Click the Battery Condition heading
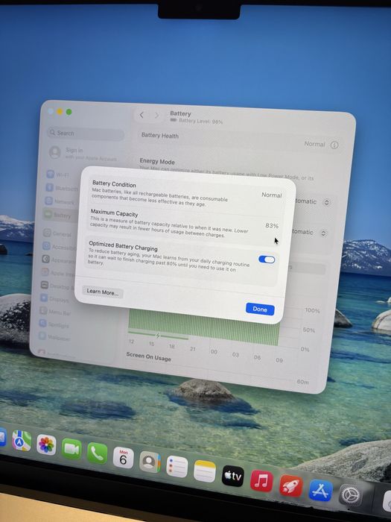391x522 pixels. [114, 184]
